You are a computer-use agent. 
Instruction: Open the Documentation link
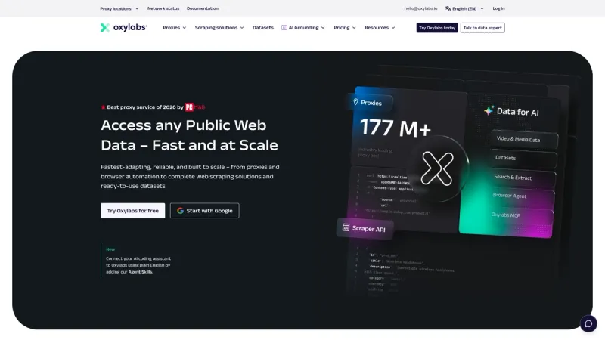[x=203, y=8]
